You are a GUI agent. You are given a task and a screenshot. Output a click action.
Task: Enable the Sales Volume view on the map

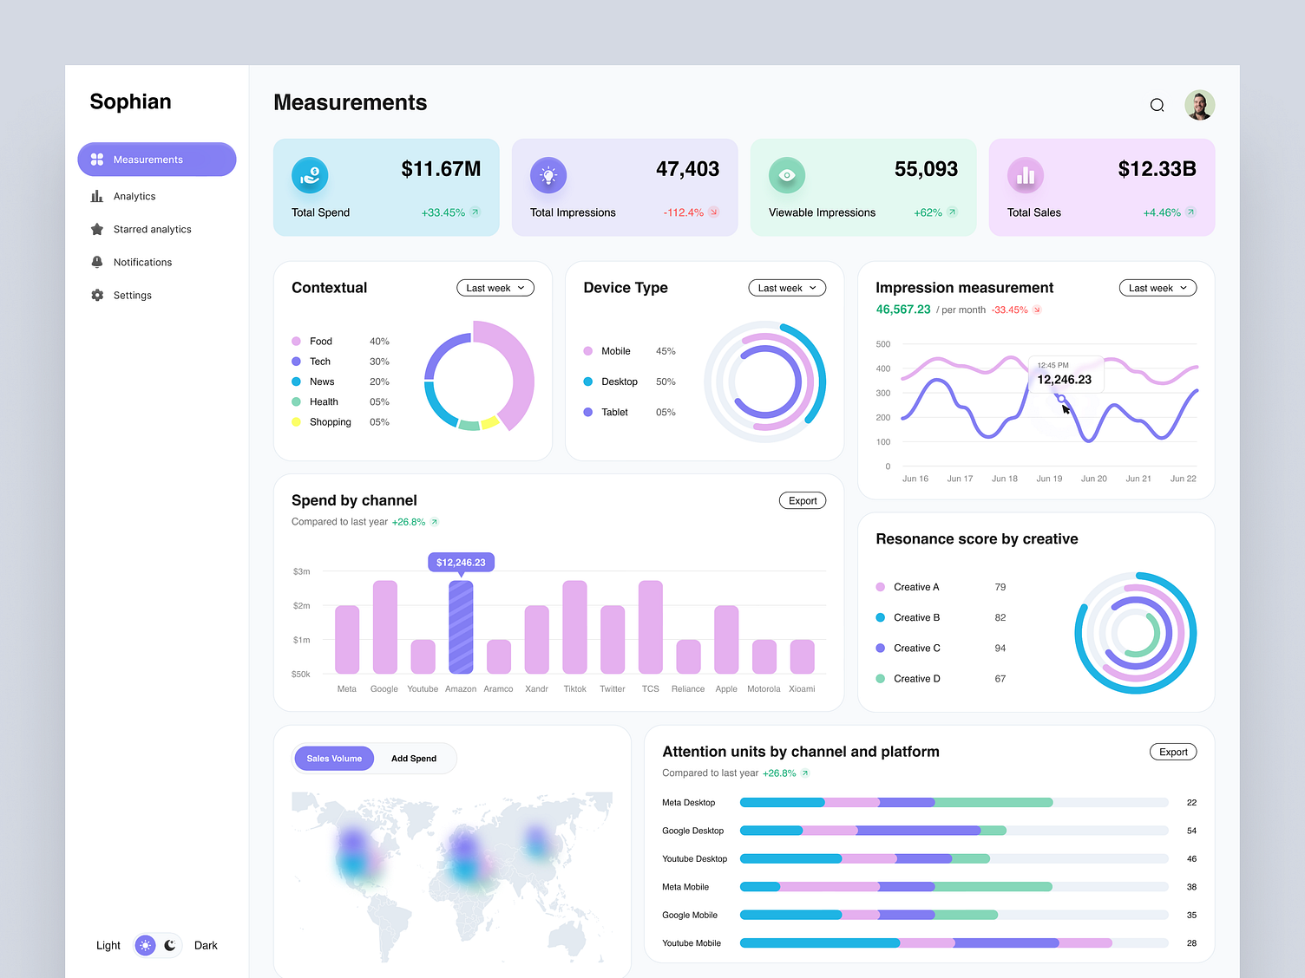pos(333,758)
